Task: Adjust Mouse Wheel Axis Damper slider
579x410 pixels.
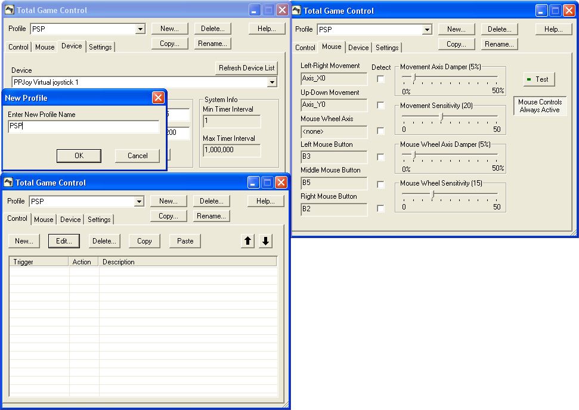Action: [414, 155]
